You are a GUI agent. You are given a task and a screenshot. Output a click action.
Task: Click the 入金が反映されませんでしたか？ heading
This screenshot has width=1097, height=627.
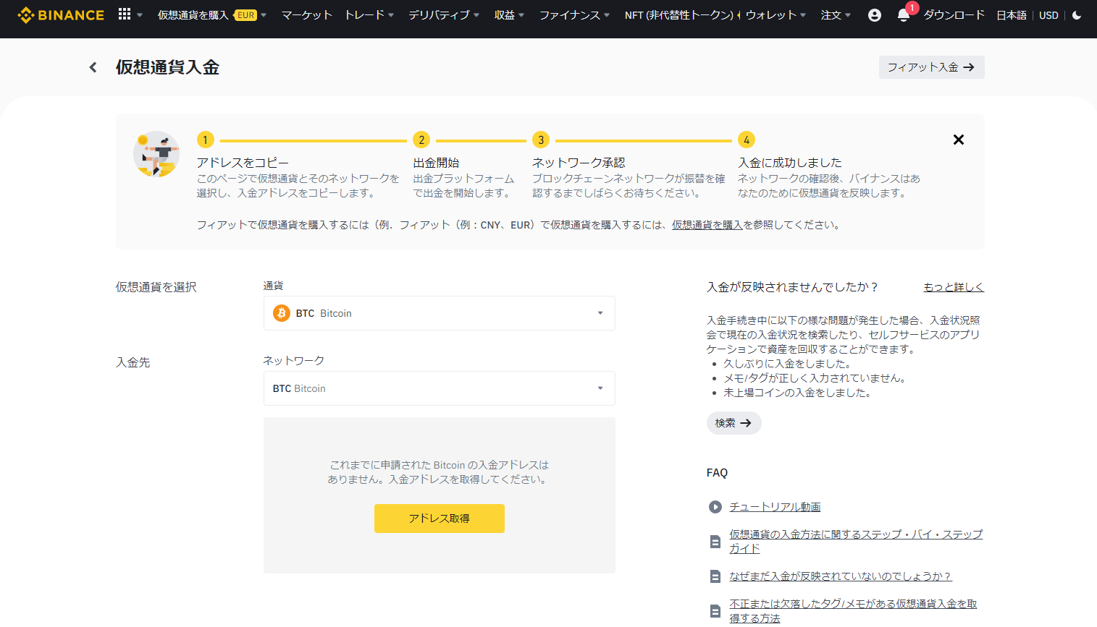click(793, 287)
